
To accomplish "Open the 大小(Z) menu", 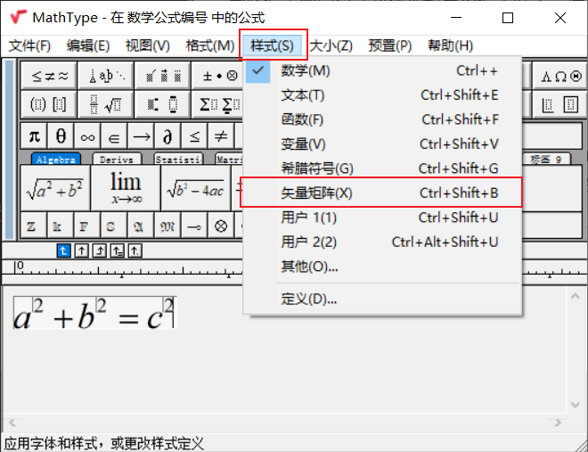I will 331,45.
